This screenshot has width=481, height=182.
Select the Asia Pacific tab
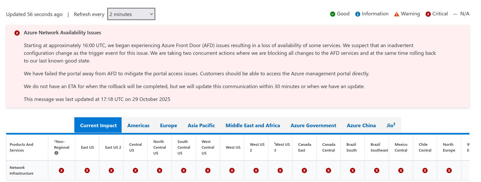[x=201, y=125]
